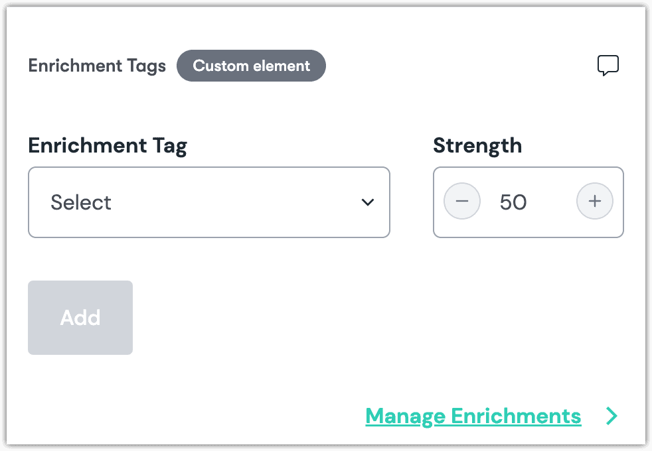
Task: Click the Strength field label
Action: coord(477,145)
